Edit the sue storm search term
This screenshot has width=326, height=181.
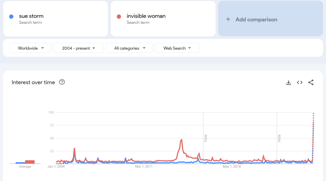point(31,16)
